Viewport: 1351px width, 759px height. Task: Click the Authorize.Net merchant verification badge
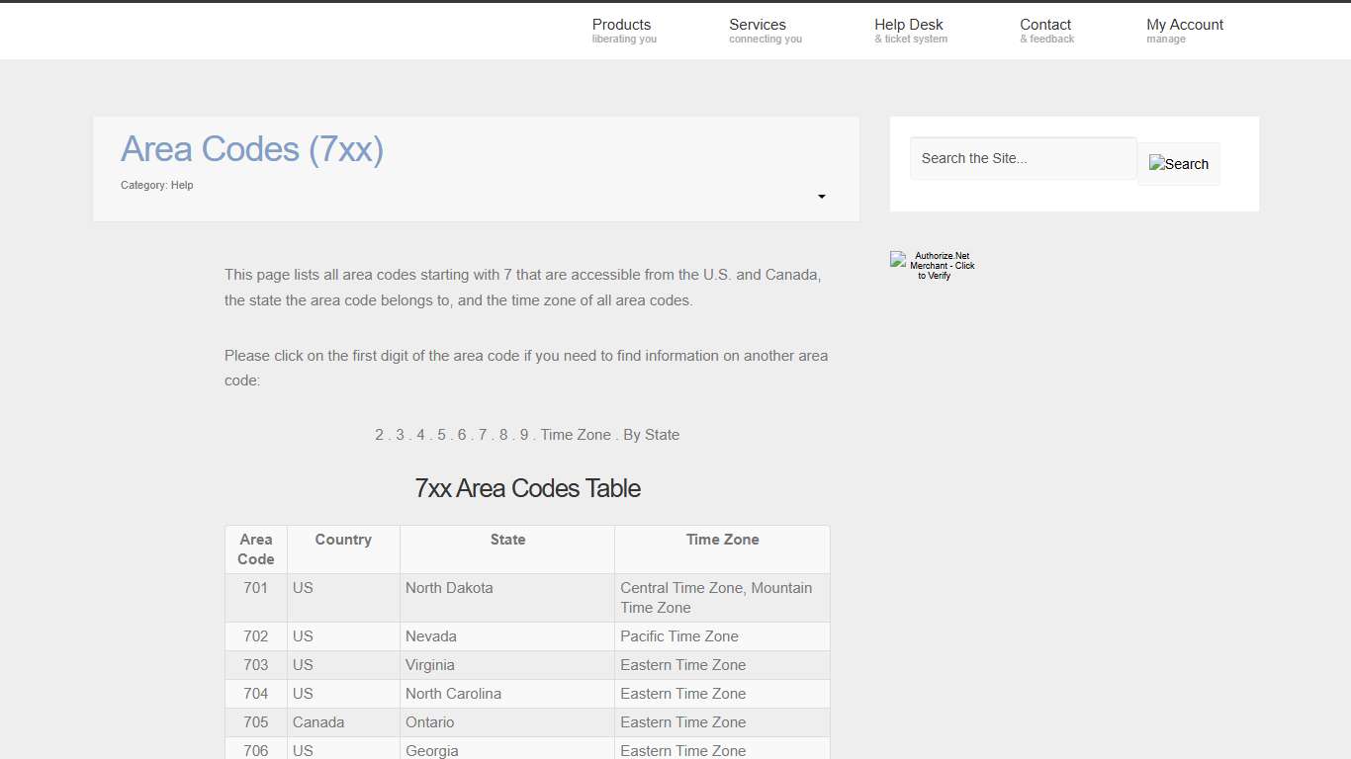pos(931,264)
